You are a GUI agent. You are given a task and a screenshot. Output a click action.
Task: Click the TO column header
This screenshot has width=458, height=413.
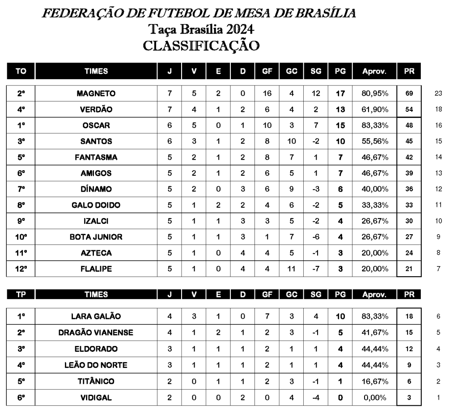21,71
